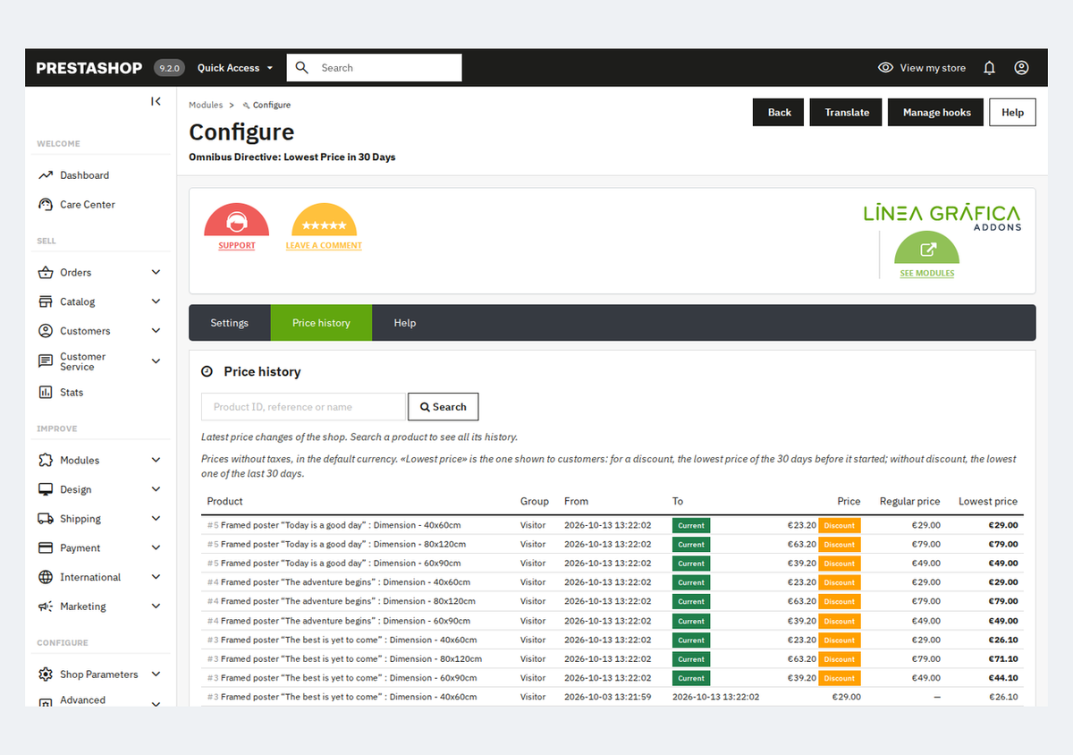1073x755 pixels.
Task: Click the Customer Service chat icon
Action: [46, 361]
